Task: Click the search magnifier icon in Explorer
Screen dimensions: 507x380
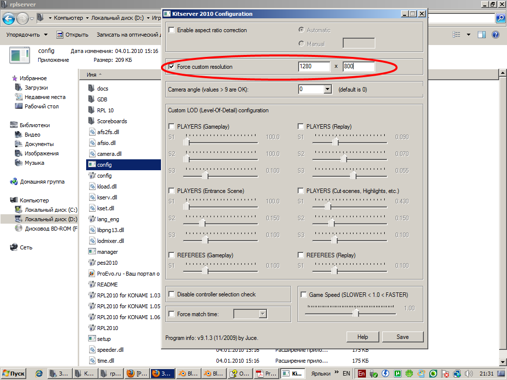Action: [x=501, y=18]
